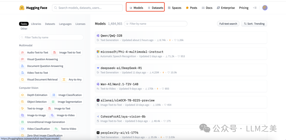
Task: Choose the Object Detection filter chip
Action: [34, 102]
